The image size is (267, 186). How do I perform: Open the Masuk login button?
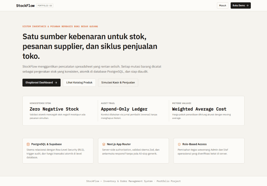click(223, 5)
